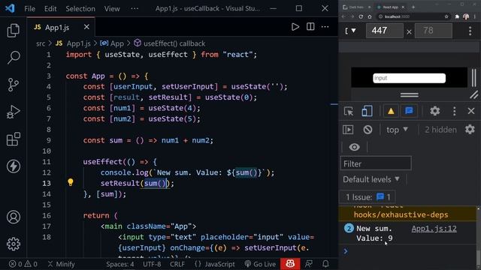Open Run and Debug view
Screen dimensions: 481x270
point(14,112)
